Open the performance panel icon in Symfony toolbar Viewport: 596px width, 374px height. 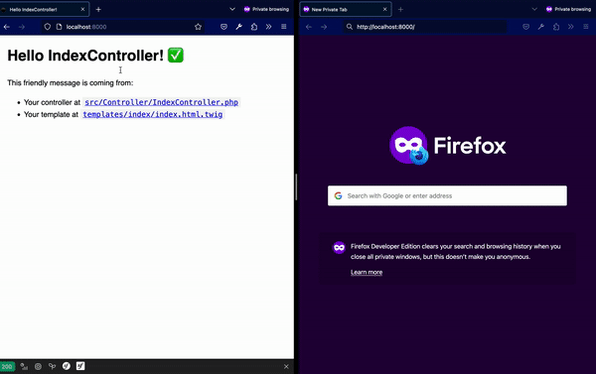point(24,366)
